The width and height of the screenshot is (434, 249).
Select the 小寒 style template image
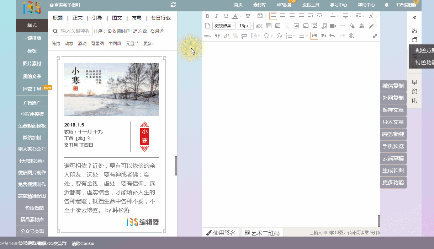(x=111, y=90)
